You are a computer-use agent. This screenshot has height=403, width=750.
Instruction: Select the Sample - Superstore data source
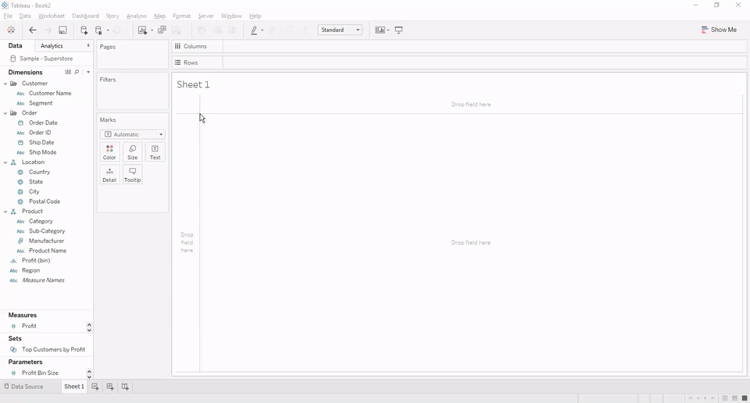tap(46, 59)
